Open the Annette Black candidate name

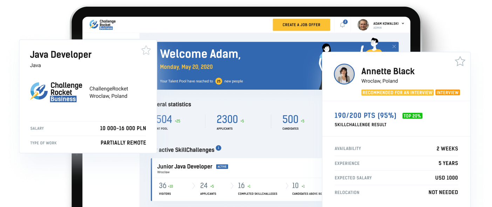[388, 71]
